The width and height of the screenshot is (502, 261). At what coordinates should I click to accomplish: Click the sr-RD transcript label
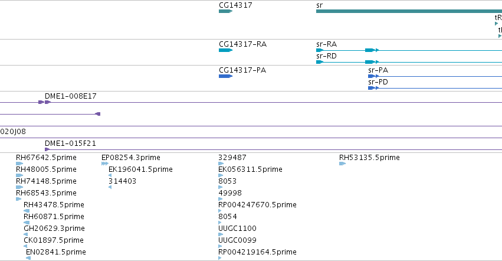(326, 56)
